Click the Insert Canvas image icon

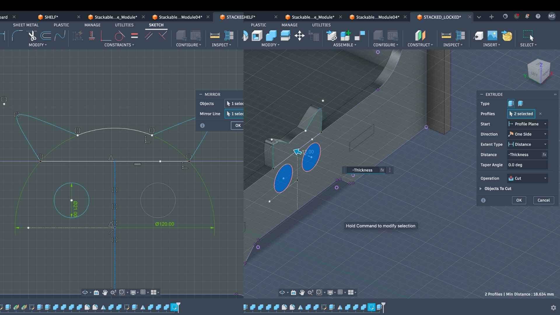(492, 36)
